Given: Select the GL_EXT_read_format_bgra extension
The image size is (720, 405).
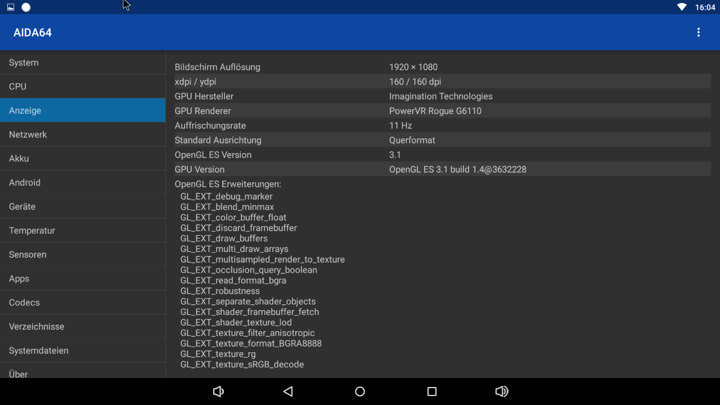Looking at the screenshot, I should click(x=233, y=280).
